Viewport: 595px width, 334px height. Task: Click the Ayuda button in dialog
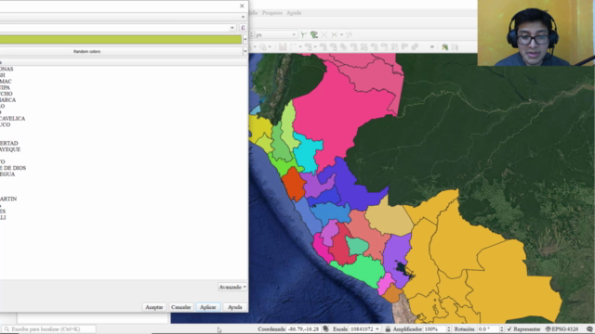pos(235,307)
